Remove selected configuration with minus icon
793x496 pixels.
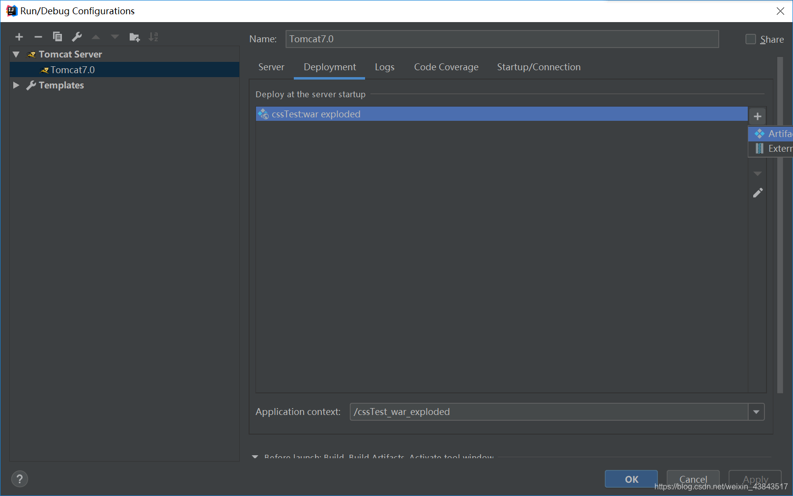(38, 37)
